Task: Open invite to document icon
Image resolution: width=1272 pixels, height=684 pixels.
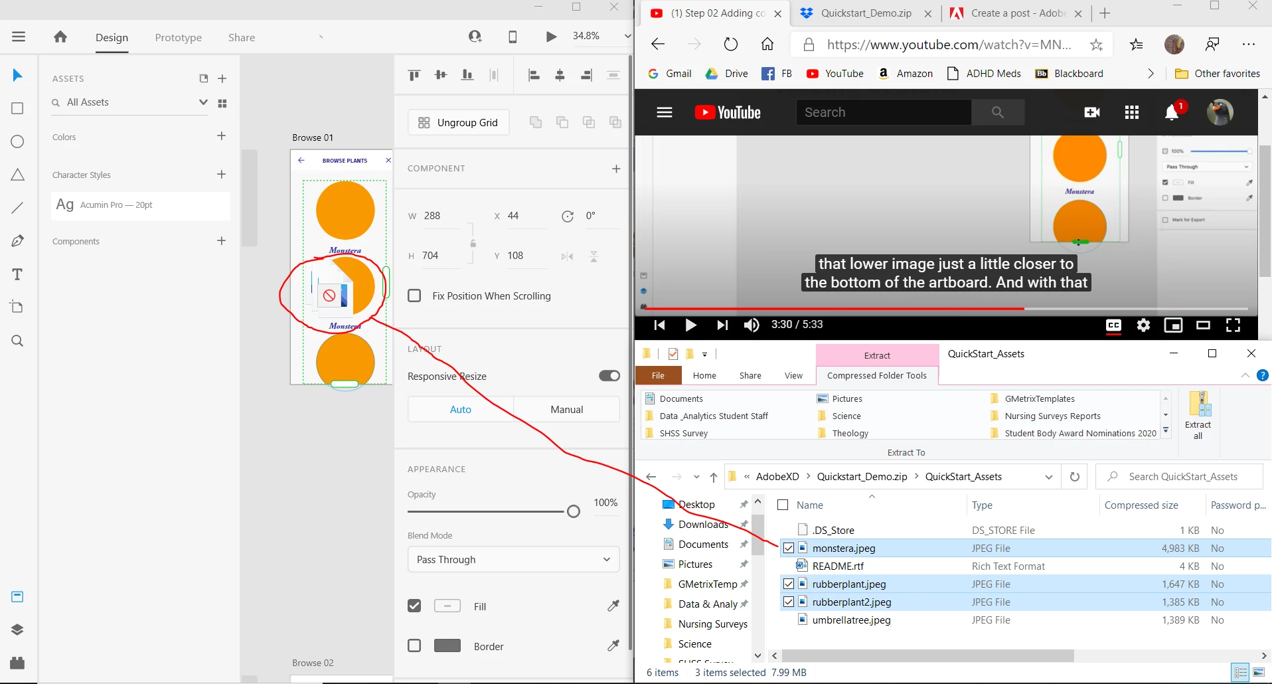Action: pyautogui.click(x=475, y=37)
